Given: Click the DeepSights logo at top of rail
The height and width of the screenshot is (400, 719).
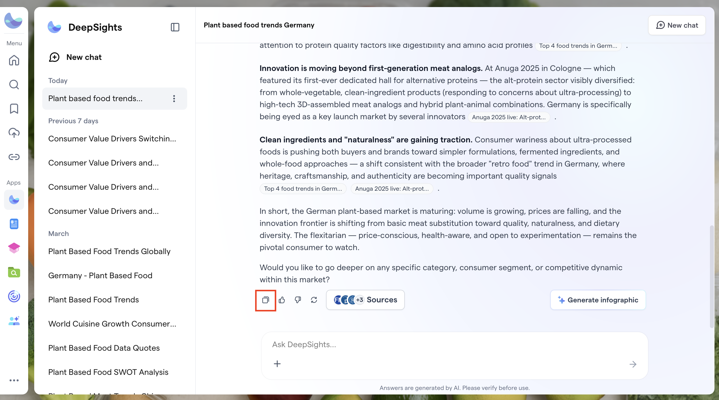Looking at the screenshot, I should pos(13,20).
